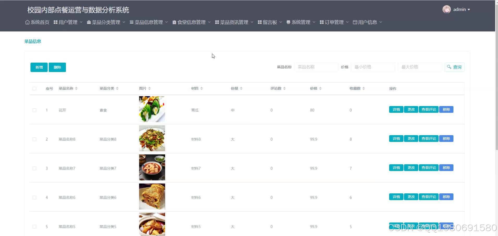The image size is (498, 236).
Task: Click the grid icon beside 用户管理
Action: (x=55, y=22)
